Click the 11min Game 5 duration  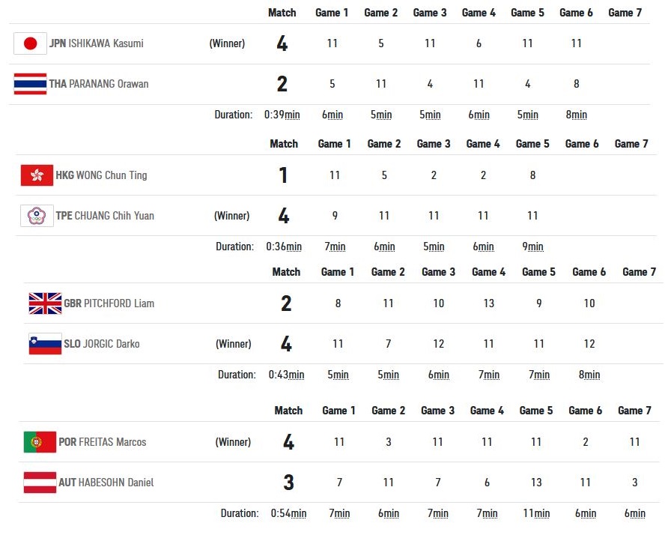click(536, 513)
